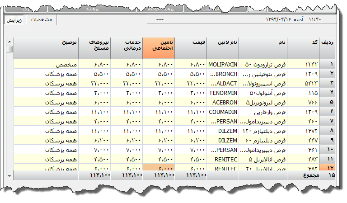Screen dimensions: 347x203
Task: Click the نام column header
Action: point(263,48)
